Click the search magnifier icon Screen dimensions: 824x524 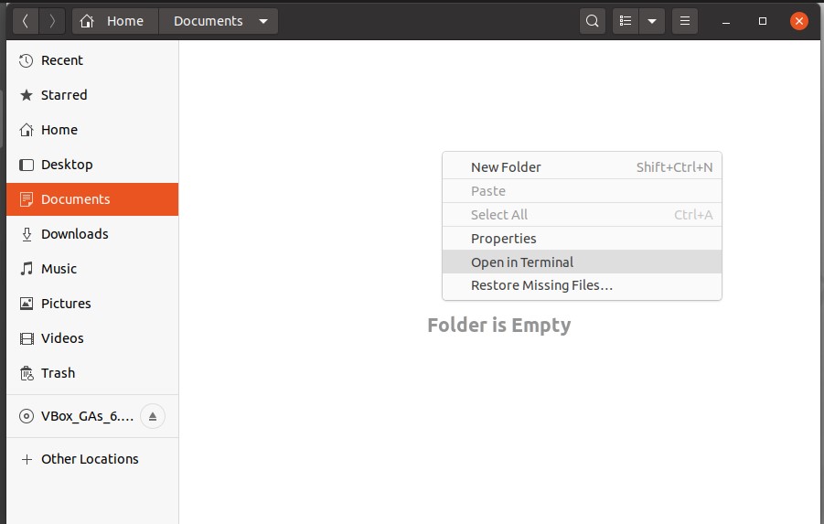[593, 21]
